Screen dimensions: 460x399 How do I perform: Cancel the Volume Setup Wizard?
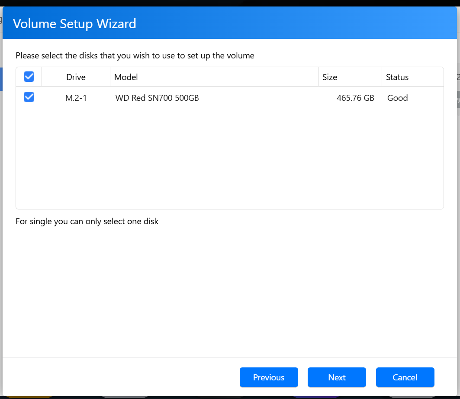pyautogui.click(x=405, y=377)
